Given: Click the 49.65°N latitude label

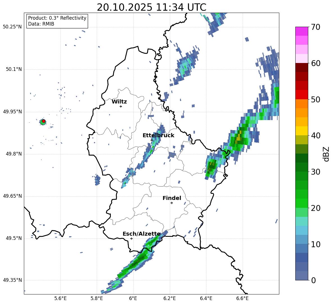Looking at the screenshot, I should pos(12,196).
